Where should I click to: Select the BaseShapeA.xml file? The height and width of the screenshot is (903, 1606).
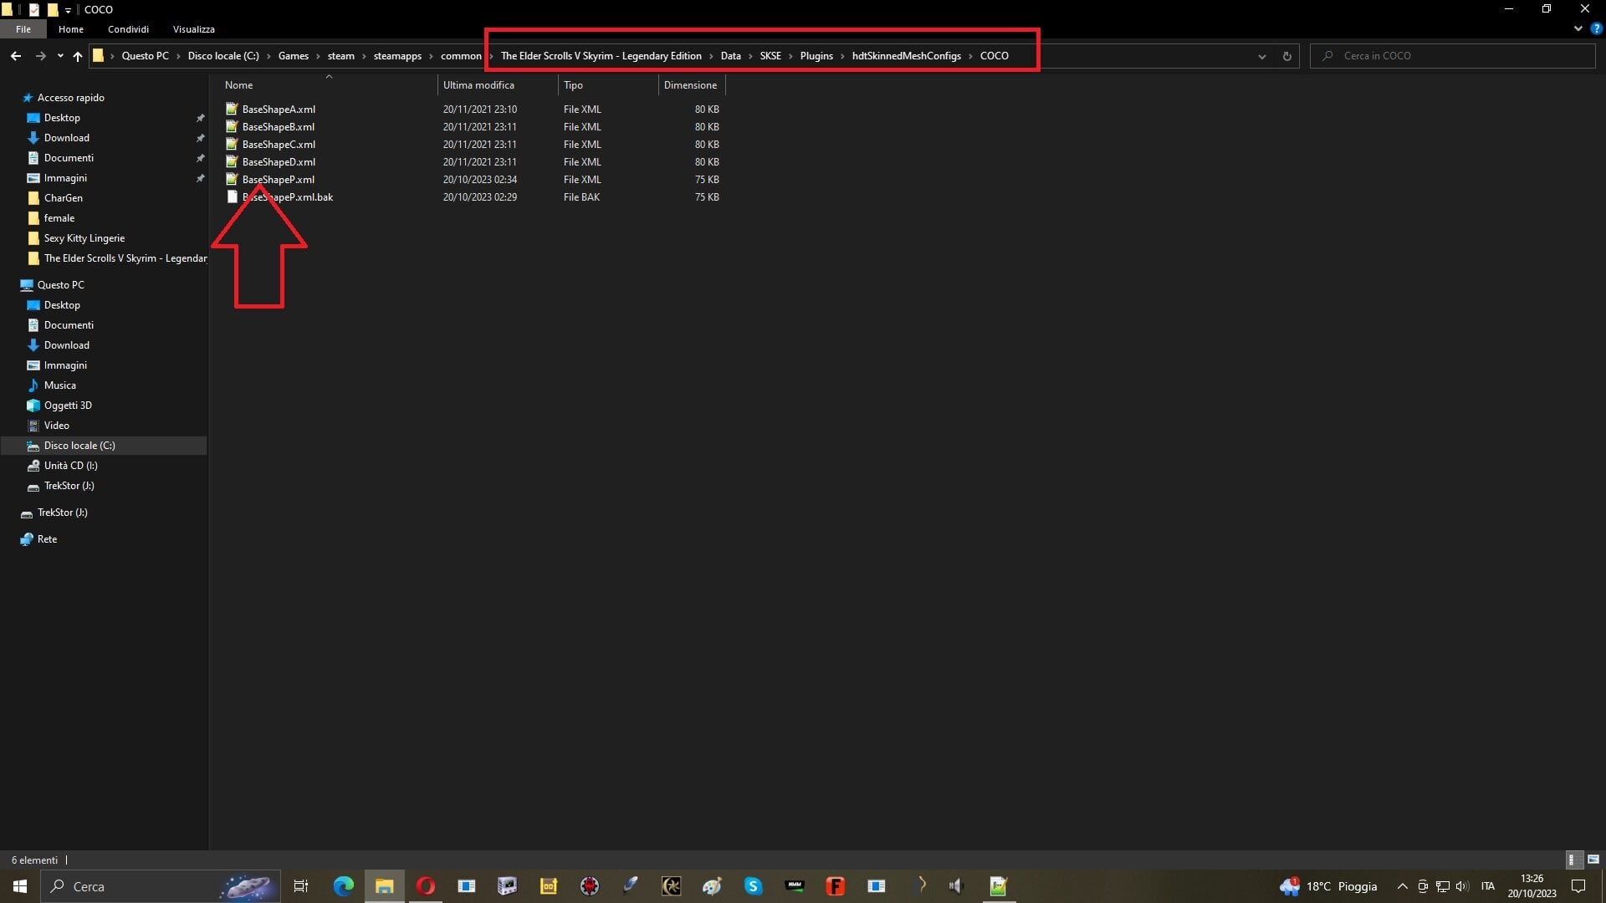coord(278,110)
